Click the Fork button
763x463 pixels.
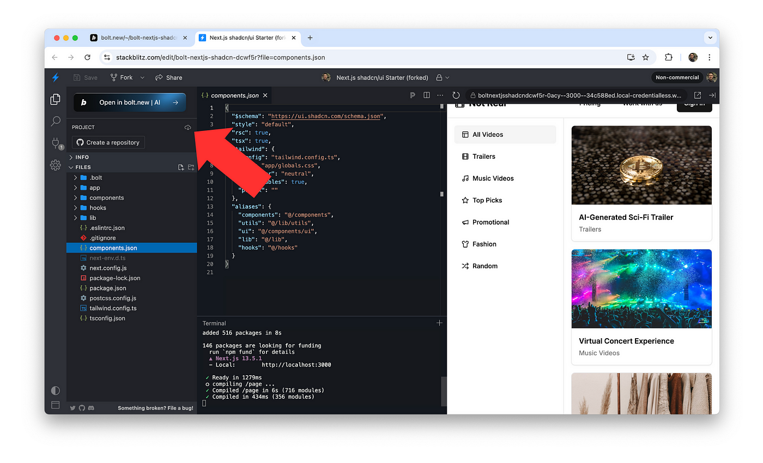coord(122,77)
